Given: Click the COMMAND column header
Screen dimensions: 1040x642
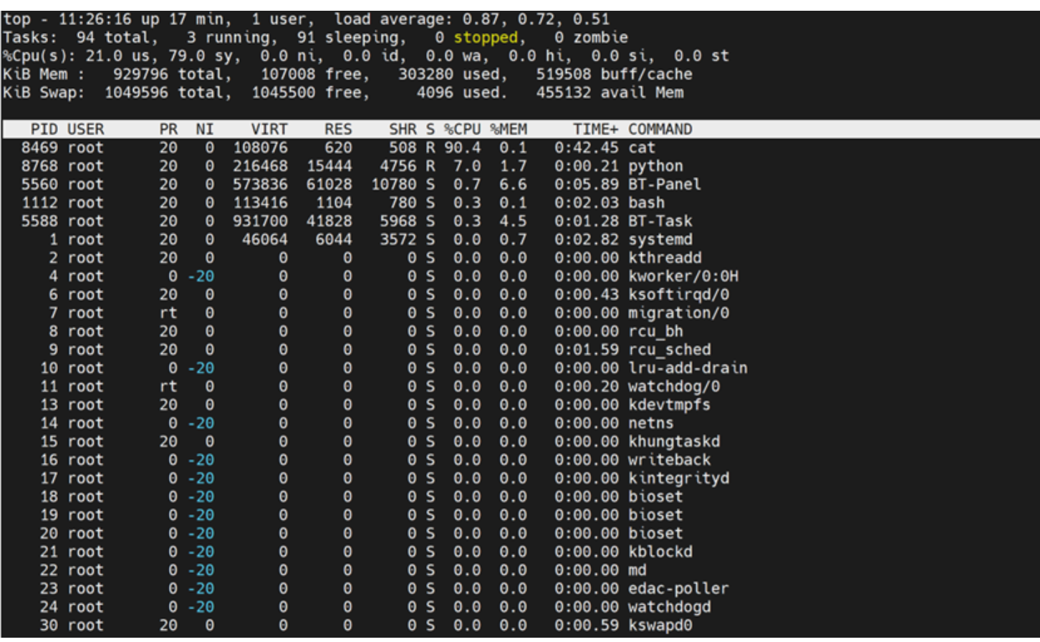Looking at the screenshot, I should coord(660,129).
